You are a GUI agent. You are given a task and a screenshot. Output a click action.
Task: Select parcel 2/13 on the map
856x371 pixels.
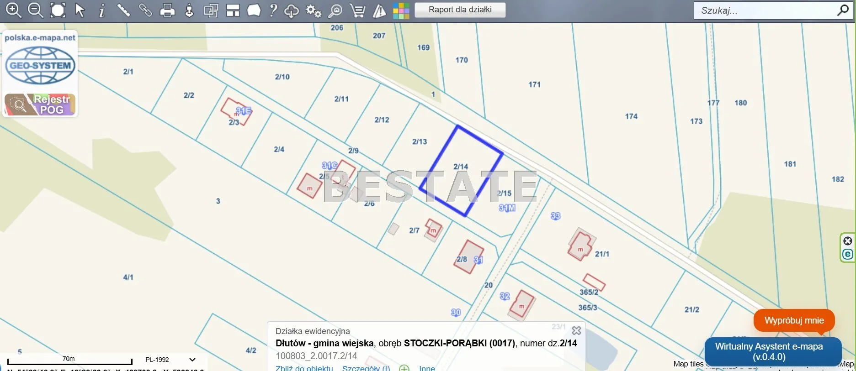pyautogui.click(x=420, y=141)
